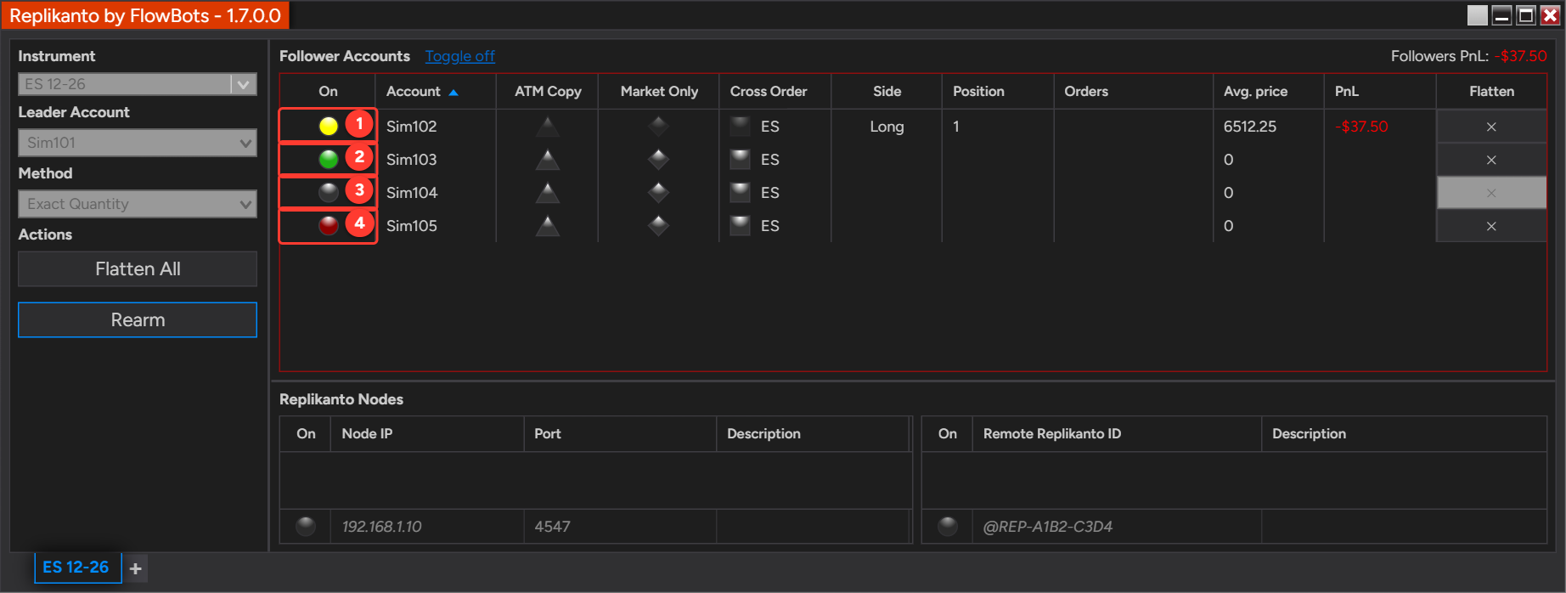Click Market Only diamond icon for Sim104
Viewport: 1566px width, 593px height.
coord(658,192)
